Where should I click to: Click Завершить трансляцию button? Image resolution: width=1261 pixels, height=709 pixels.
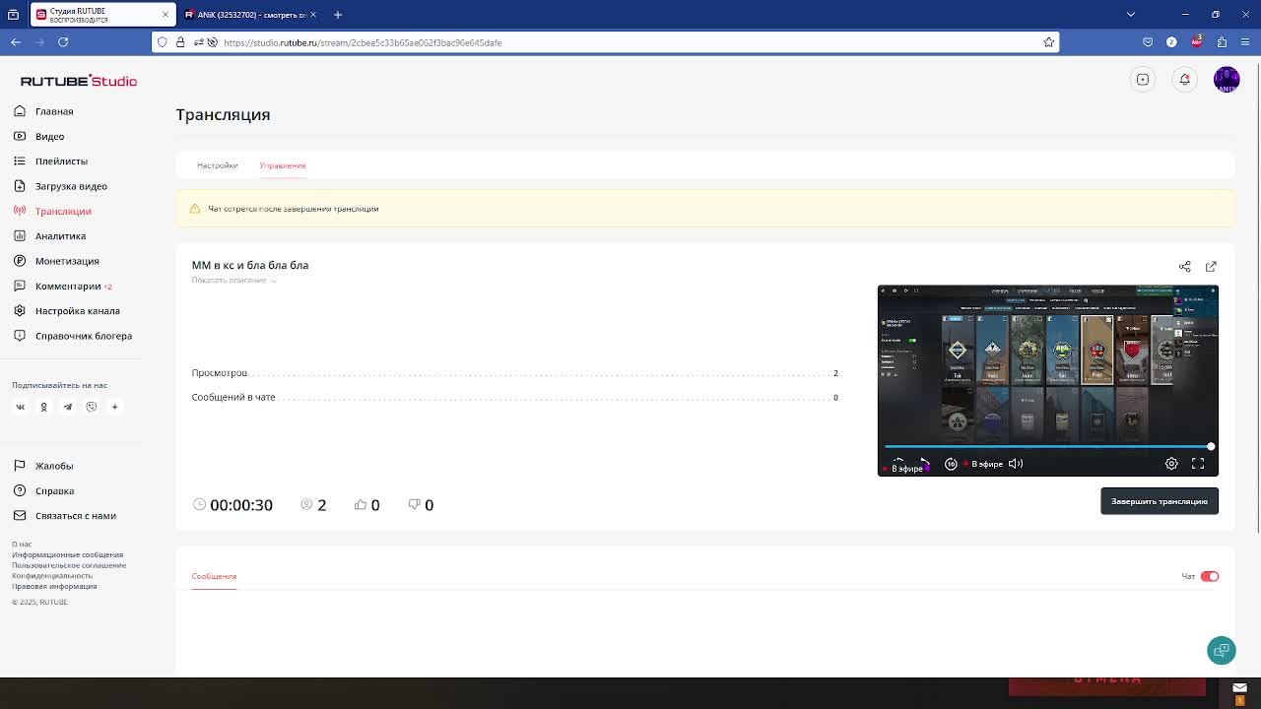(1160, 501)
